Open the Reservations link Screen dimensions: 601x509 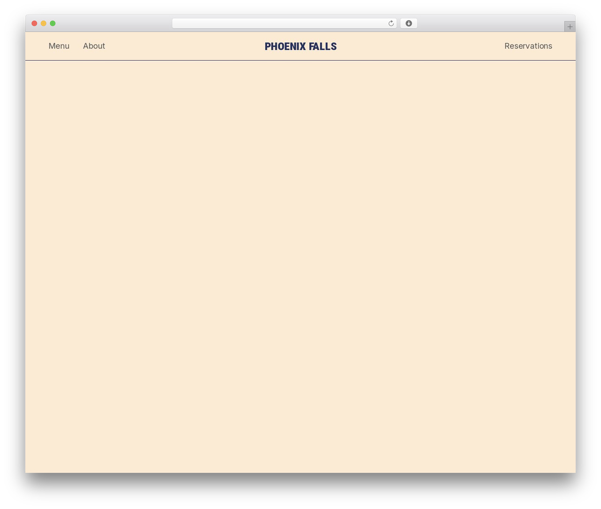[x=528, y=46]
